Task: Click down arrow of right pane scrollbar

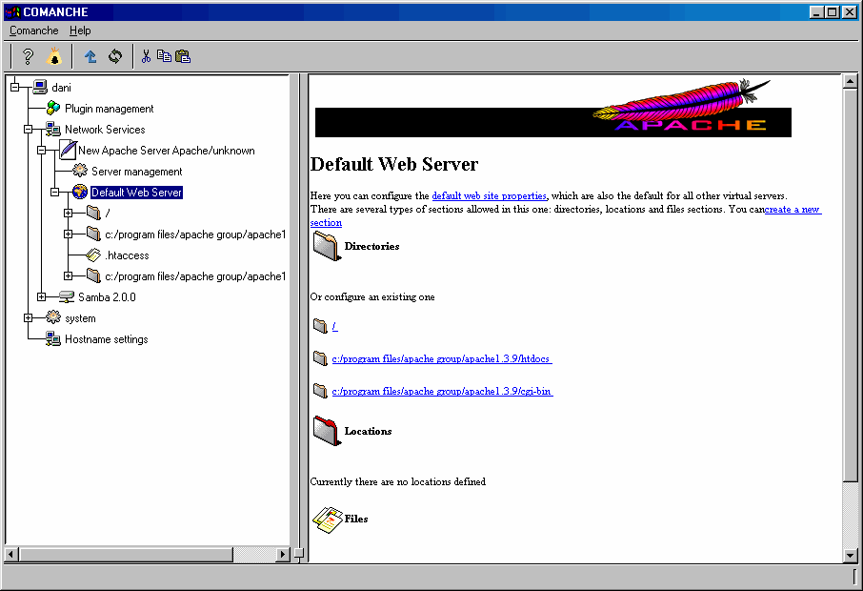Action: click(x=850, y=555)
